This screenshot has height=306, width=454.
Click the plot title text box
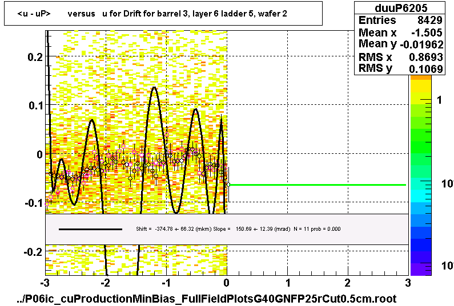coord(163,14)
